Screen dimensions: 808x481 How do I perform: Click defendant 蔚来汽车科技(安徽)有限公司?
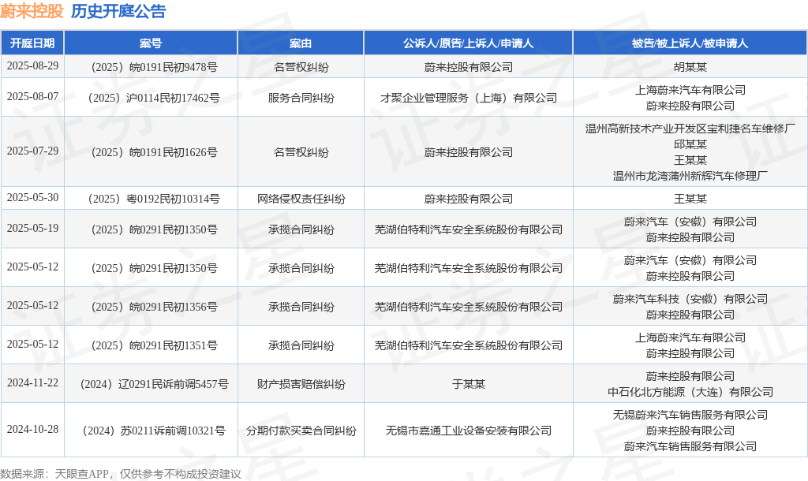690,299
